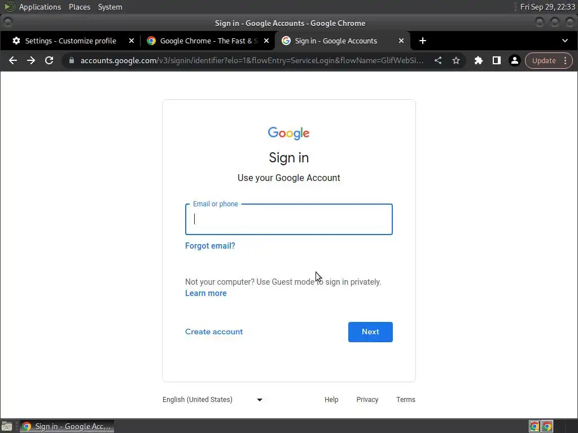
Task: Open the Applications menu
Action: click(x=40, y=7)
